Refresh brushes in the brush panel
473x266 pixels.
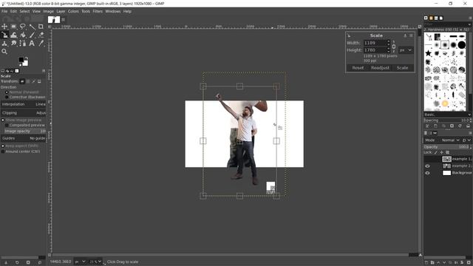tap(460, 126)
